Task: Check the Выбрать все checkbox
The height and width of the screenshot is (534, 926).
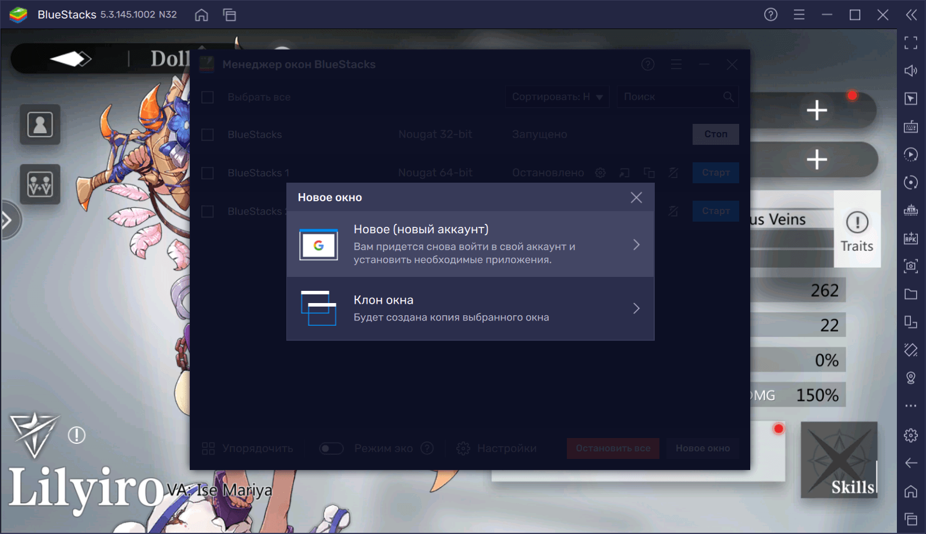Action: 207,97
